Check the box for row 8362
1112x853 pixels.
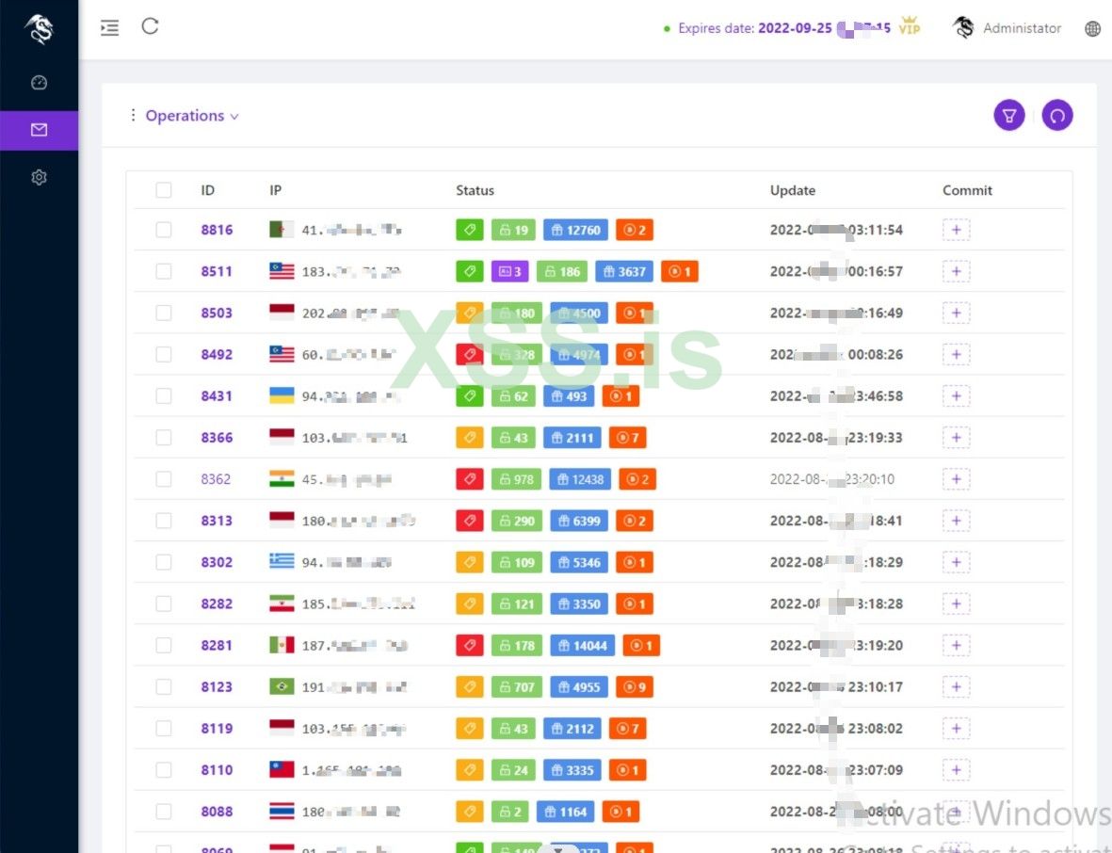pyautogui.click(x=164, y=479)
